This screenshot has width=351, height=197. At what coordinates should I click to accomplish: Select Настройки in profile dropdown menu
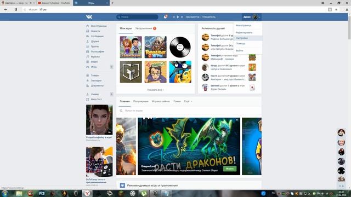(x=248, y=38)
